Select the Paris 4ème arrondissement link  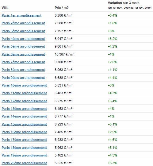23,39
